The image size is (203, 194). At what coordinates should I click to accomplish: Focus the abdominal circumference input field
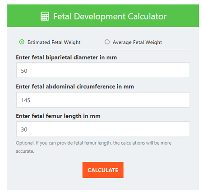coord(103,100)
